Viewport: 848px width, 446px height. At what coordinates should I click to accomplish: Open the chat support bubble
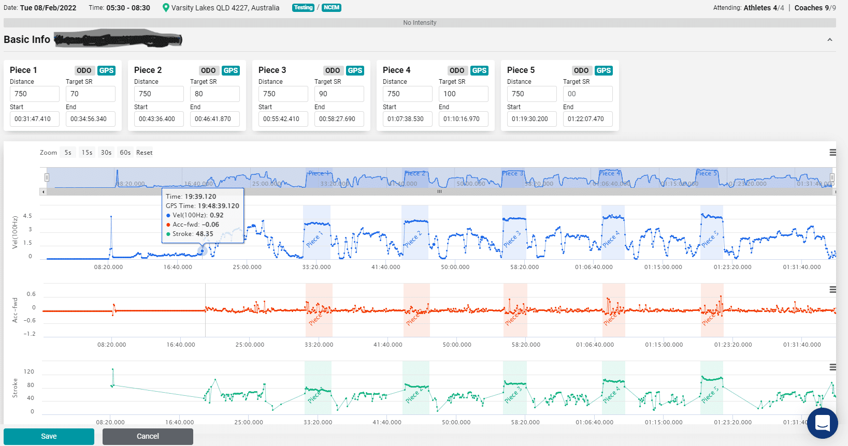point(822,423)
